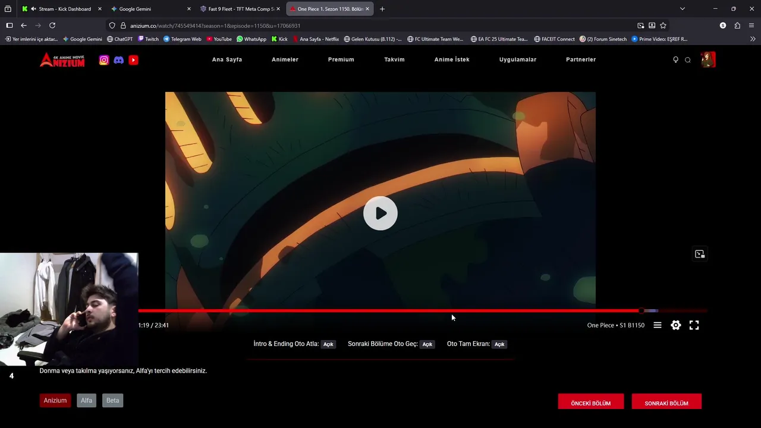Image resolution: width=761 pixels, height=428 pixels.
Task: Click the progress bar playhead handle
Action: (x=641, y=311)
